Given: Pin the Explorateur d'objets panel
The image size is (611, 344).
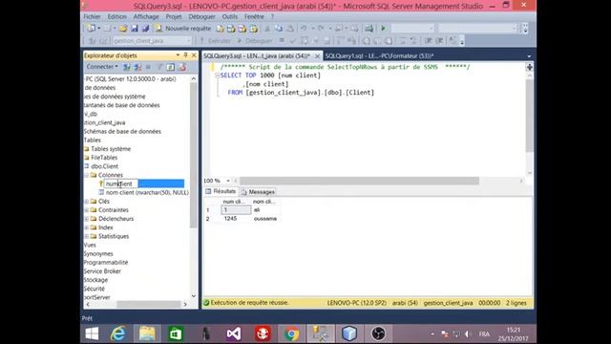Looking at the screenshot, I should (185, 55).
